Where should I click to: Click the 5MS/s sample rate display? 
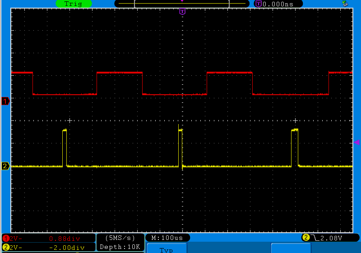click(120, 238)
